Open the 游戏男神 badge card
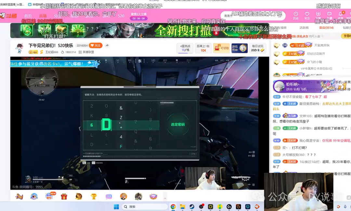351x211 pixels. click(x=240, y=48)
